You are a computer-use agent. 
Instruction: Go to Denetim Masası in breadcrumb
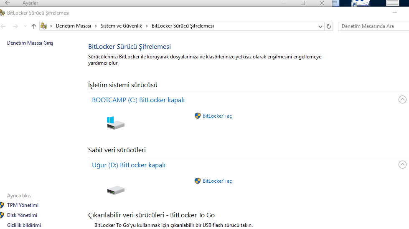73,26
